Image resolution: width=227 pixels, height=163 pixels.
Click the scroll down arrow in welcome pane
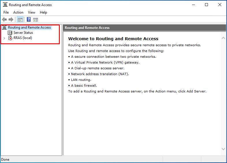(223, 149)
